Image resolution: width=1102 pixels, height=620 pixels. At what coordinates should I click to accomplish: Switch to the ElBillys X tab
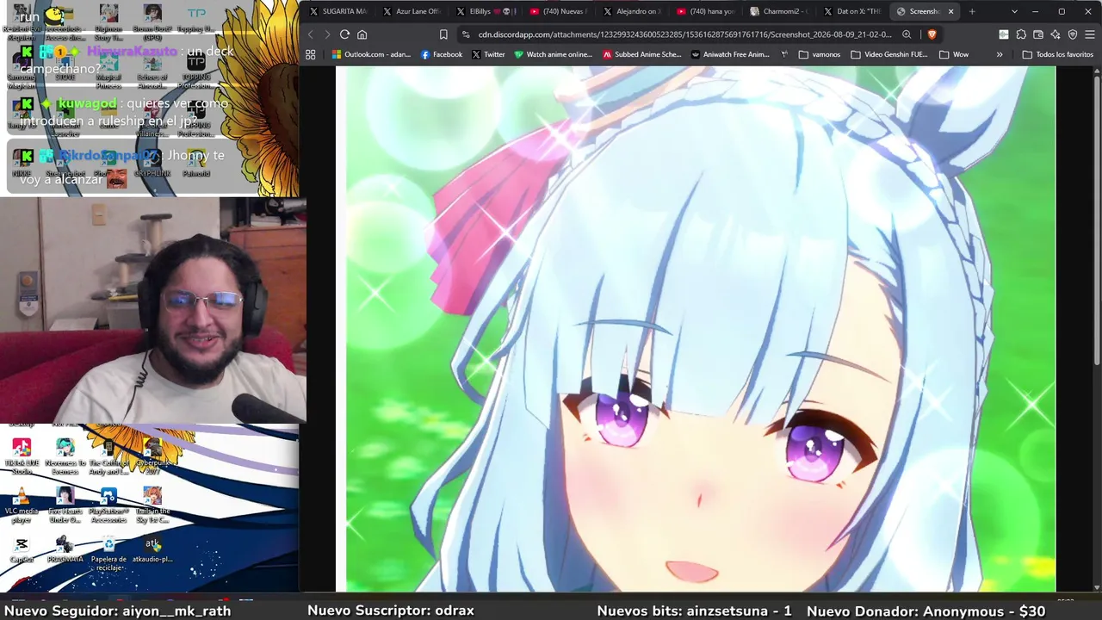(x=486, y=11)
